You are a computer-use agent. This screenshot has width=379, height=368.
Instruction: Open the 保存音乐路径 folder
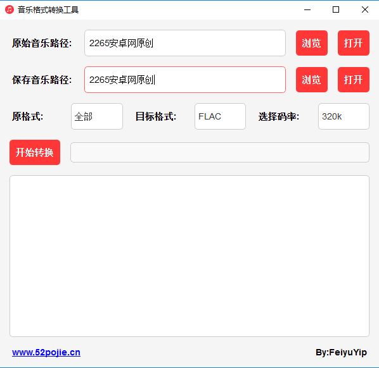[354, 80]
